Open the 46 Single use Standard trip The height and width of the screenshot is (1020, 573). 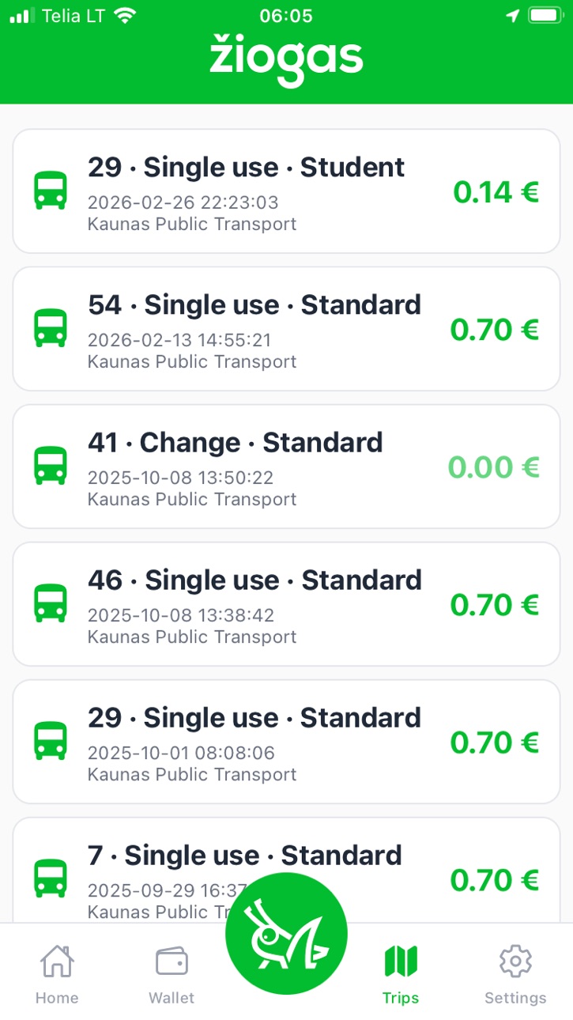point(286,604)
